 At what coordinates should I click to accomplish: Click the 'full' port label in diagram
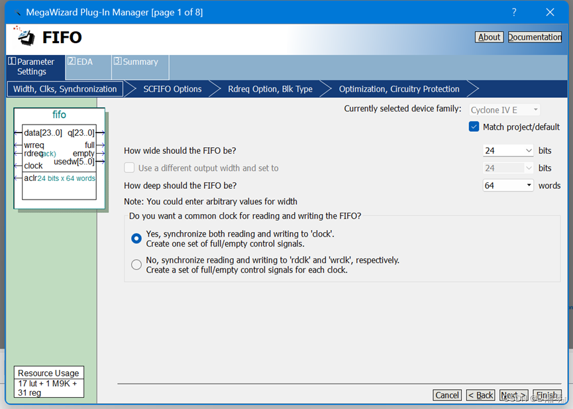(89, 145)
